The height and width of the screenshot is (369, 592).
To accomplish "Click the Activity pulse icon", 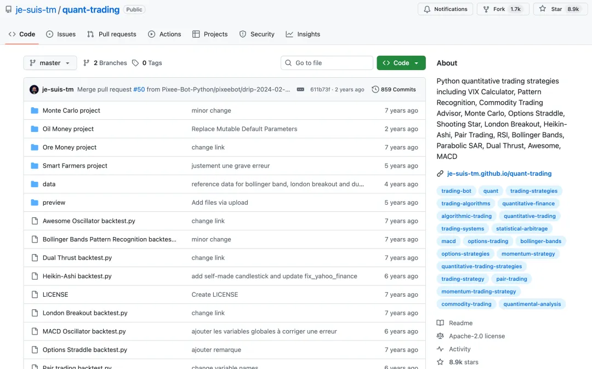I will click(440, 349).
